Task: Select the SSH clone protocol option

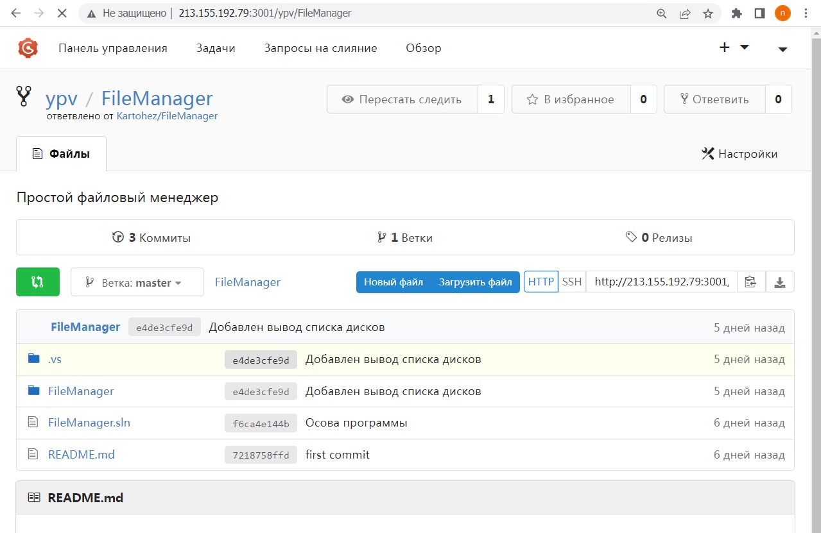Action: click(572, 282)
